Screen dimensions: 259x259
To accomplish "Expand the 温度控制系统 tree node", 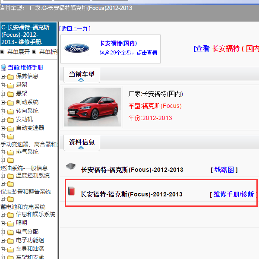I will tap(3, 176).
